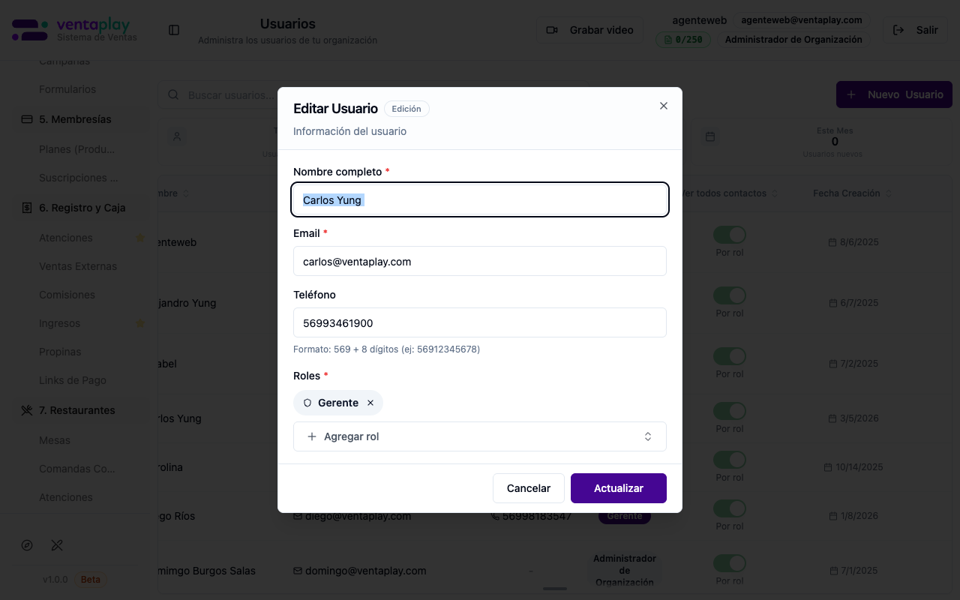
Task: Click the crossed pencil icon near version number
Action: click(57, 545)
